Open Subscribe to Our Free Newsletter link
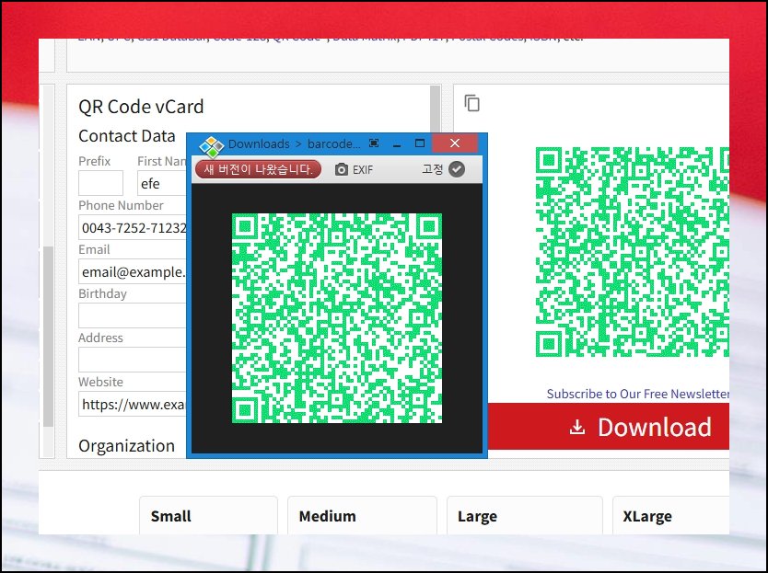 click(x=638, y=394)
